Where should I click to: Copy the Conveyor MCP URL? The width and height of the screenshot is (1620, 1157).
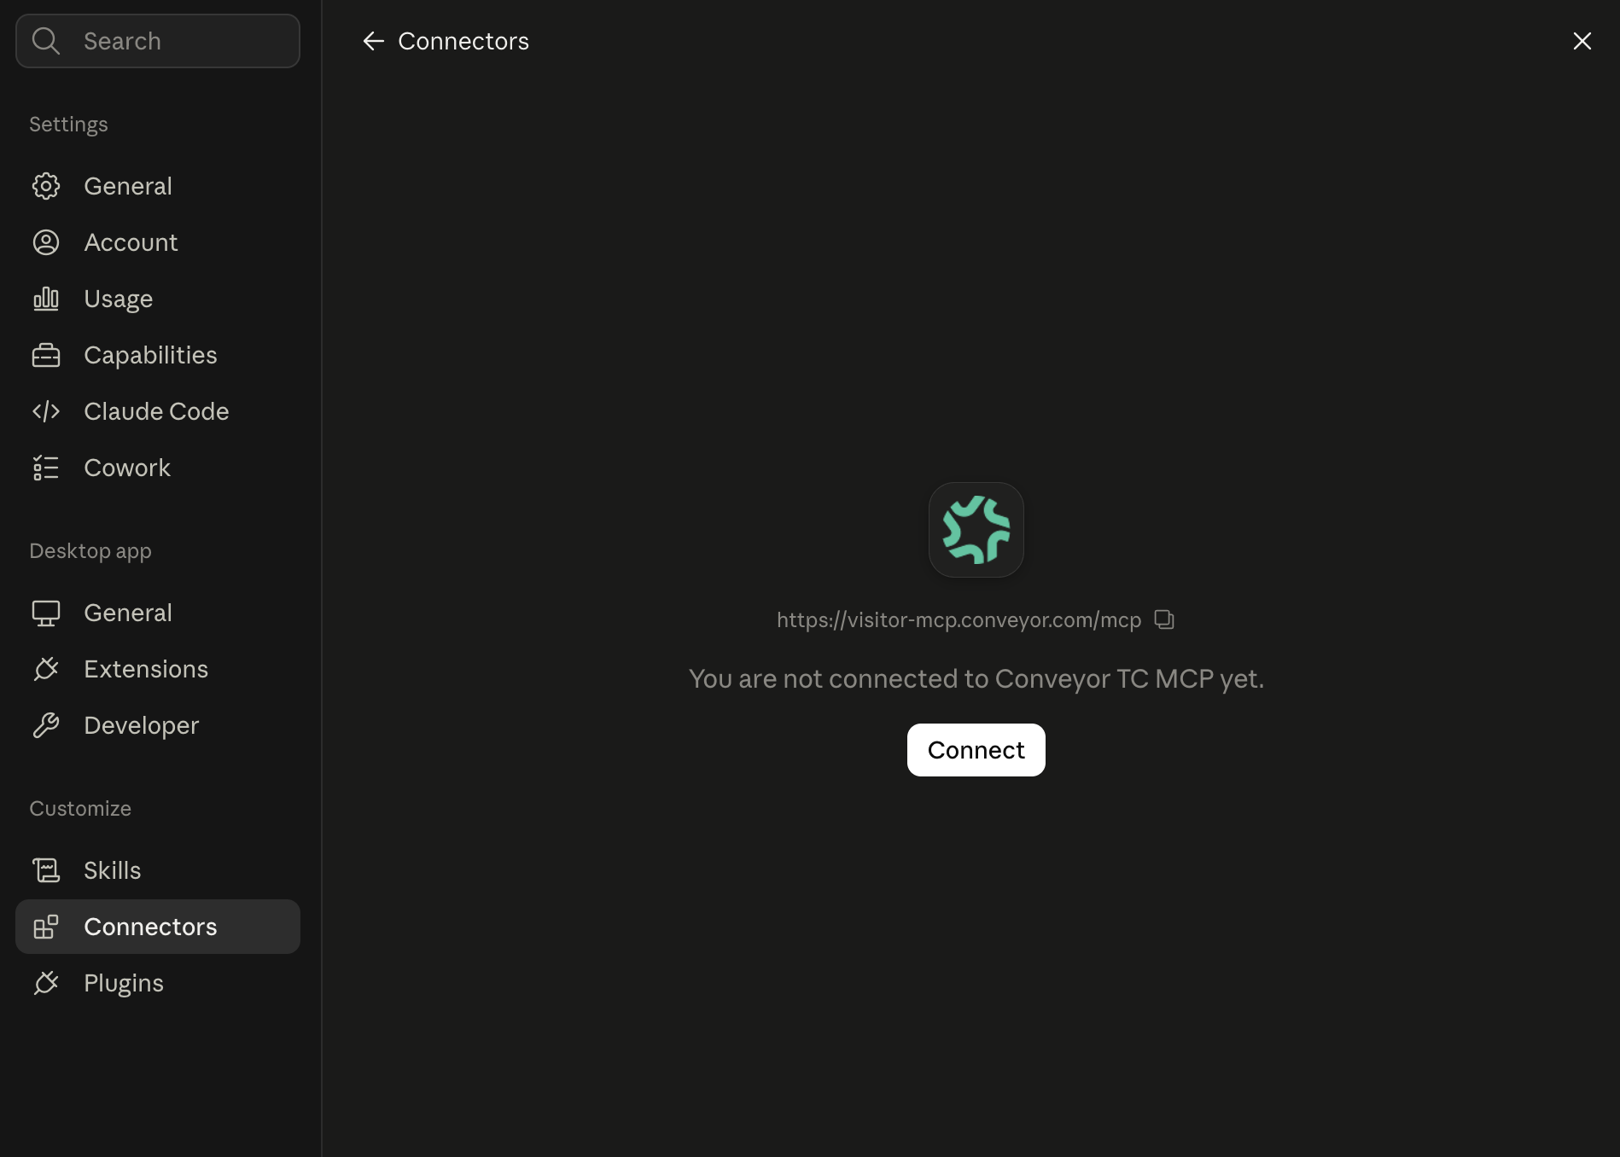pos(1164,619)
